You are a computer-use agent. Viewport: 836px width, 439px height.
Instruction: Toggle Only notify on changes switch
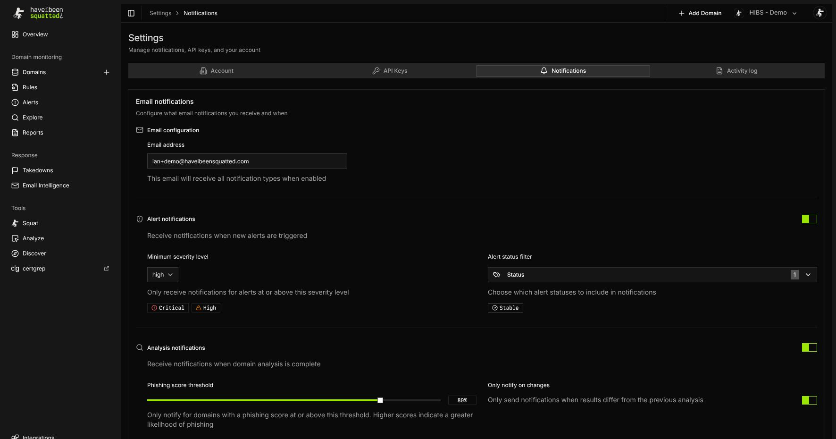pos(810,400)
